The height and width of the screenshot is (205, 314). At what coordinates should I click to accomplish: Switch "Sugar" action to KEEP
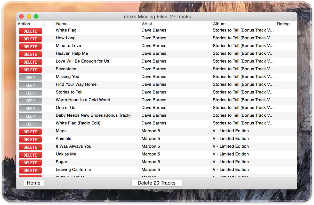30,163
